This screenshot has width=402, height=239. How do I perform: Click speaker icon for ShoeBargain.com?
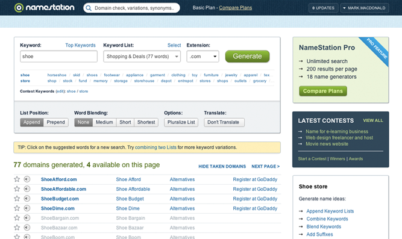coord(27,218)
